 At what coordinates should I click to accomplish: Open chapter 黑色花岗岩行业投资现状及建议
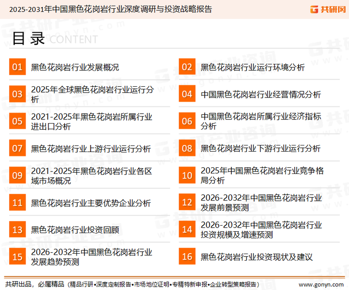(x=256, y=257)
